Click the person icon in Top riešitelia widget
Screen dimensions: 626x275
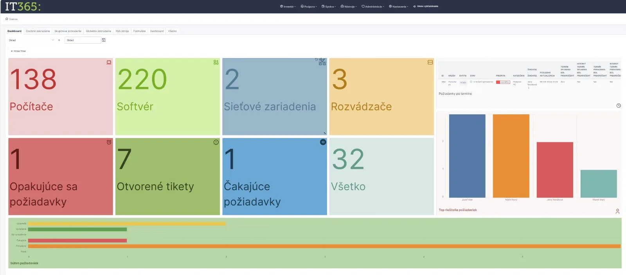[x=617, y=211]
